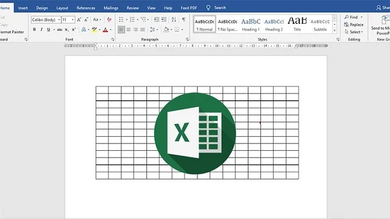This screenshot has width=390, height=219.
Task: Toggle bold formatting
Action: click(34, 30)
